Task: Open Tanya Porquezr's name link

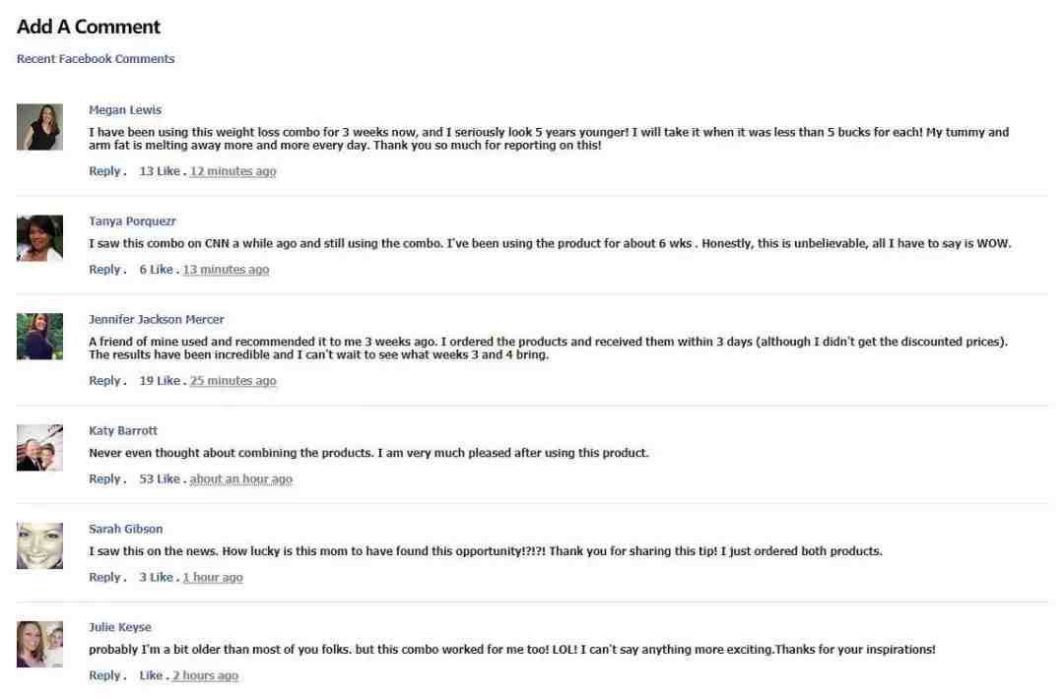Action: click(x=132, y=222)
